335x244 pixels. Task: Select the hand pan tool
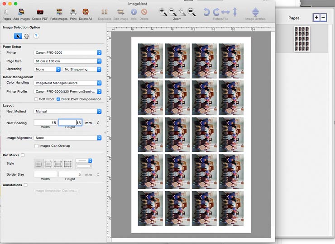click(26, 36)
